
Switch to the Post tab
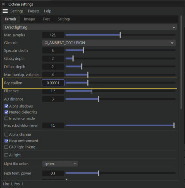coord(46,19)
